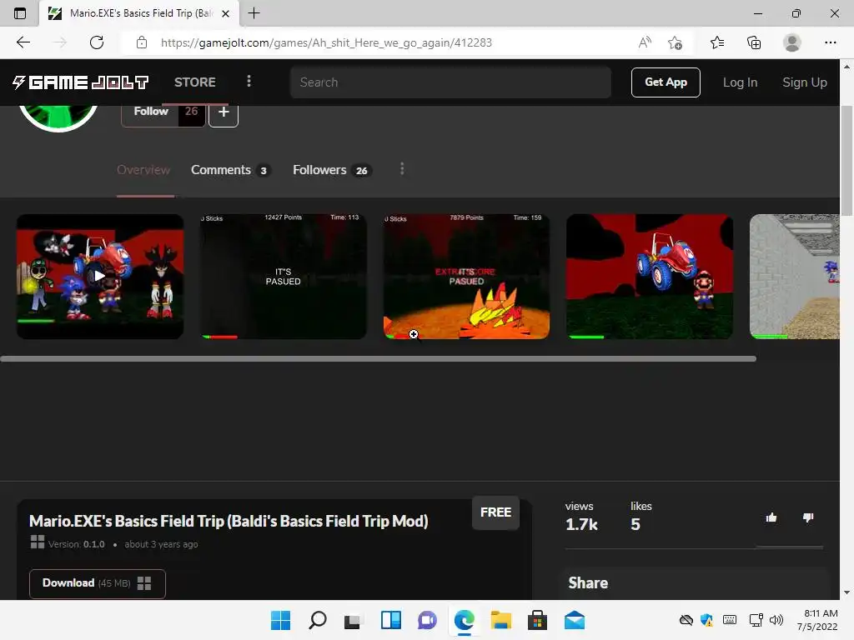854x640 pixels.
Task: Click the plus button beside Follow
Action: tap(224, 112)
